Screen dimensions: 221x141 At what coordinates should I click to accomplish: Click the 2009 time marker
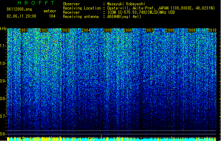191,30
